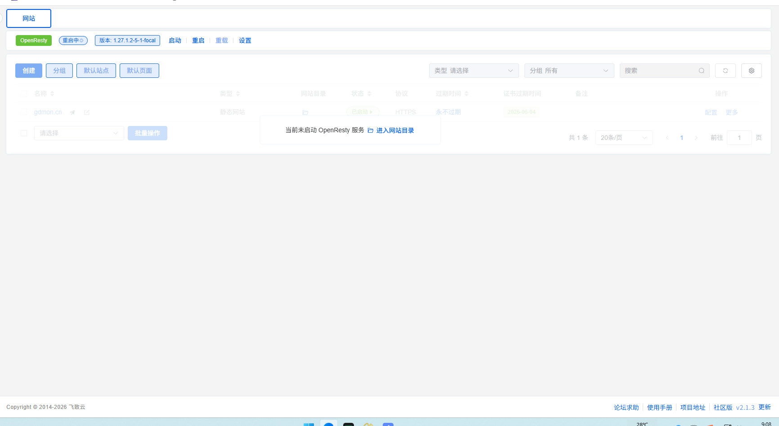Open the 类型 请选择 filter dropdown
The width and height of the screenshot is (779, 426).
tap(474, 71)
